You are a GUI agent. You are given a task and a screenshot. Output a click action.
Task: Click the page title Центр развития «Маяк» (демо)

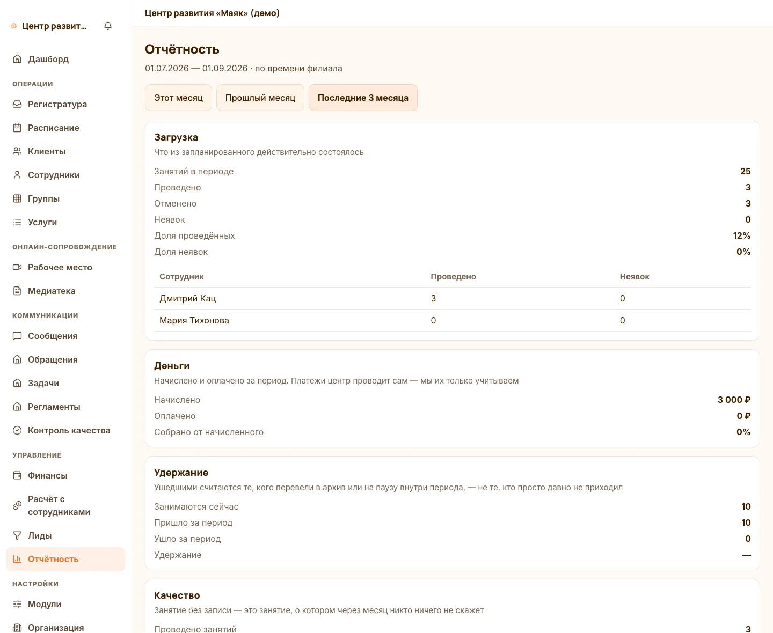[x=212, y=13]
